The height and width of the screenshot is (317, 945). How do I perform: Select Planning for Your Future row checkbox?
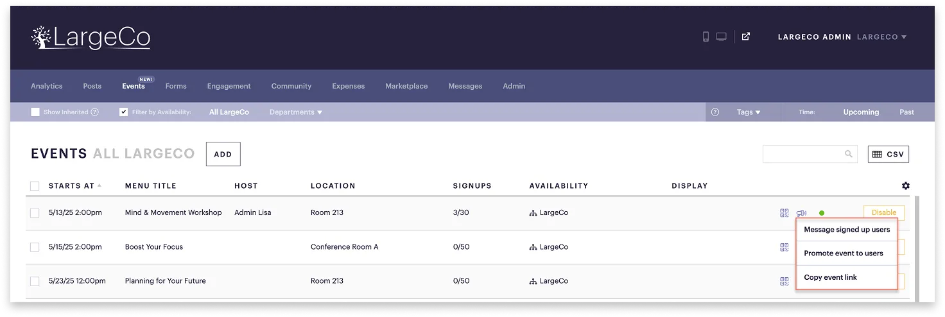point(35,281)
